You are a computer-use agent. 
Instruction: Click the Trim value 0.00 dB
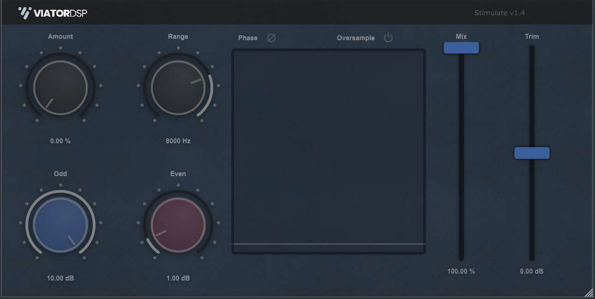click(x=532, y=271)
